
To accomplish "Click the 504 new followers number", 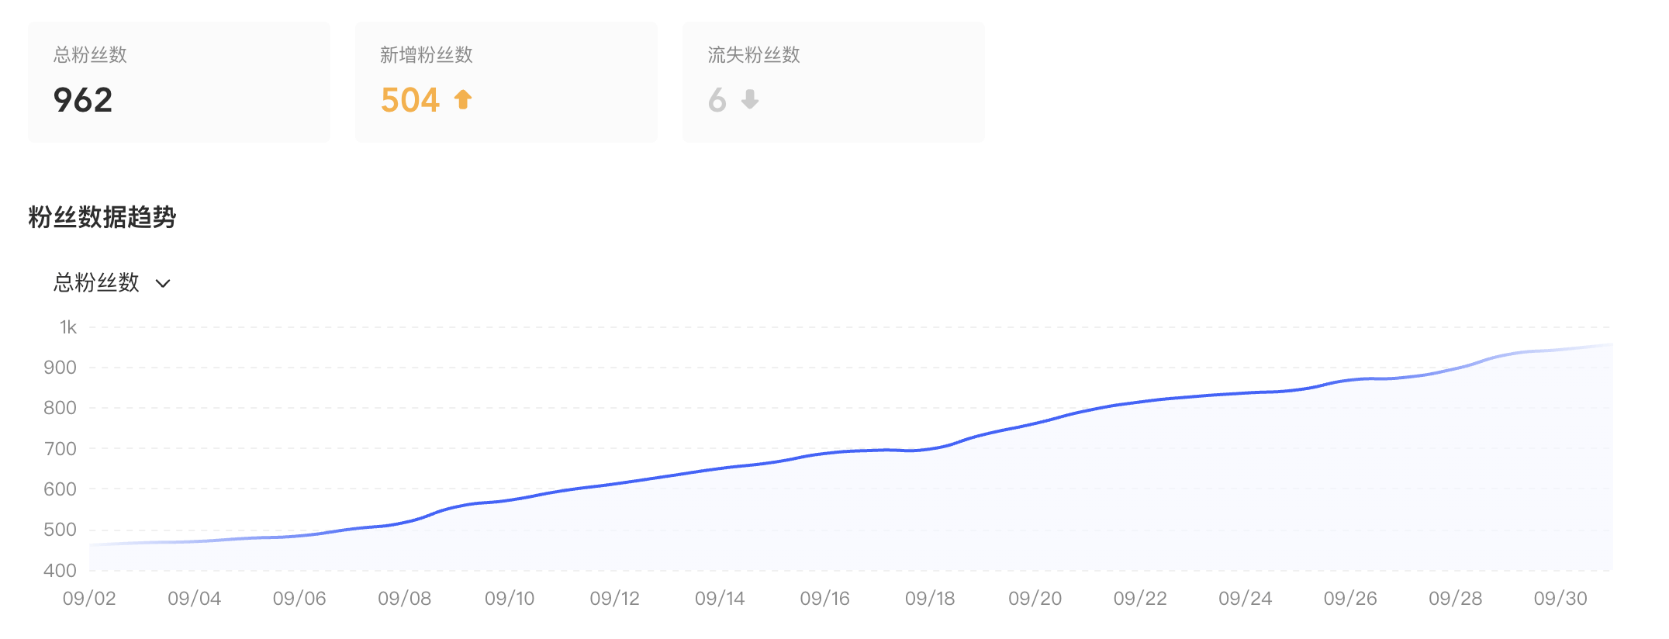I will pos(410,100).
